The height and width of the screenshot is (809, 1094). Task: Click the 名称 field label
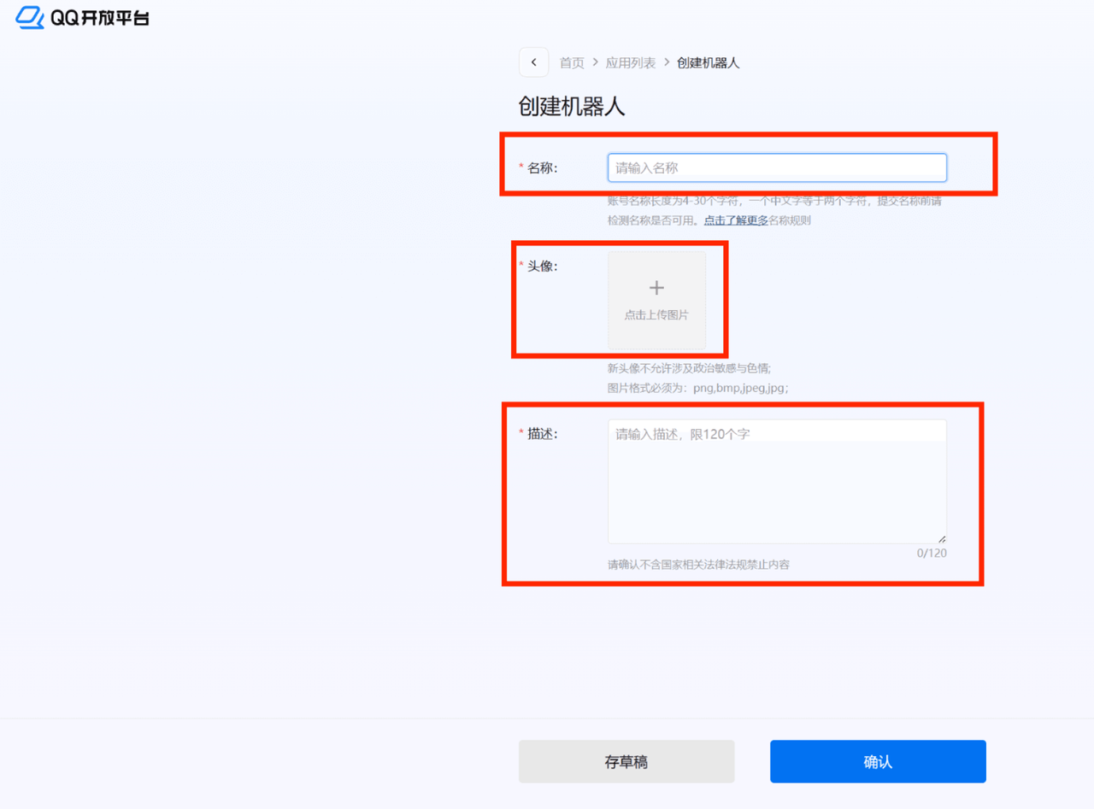[542, 168]
